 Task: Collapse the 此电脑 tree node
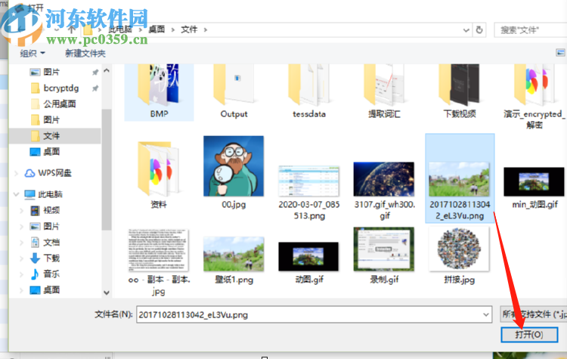coord(17,194)
